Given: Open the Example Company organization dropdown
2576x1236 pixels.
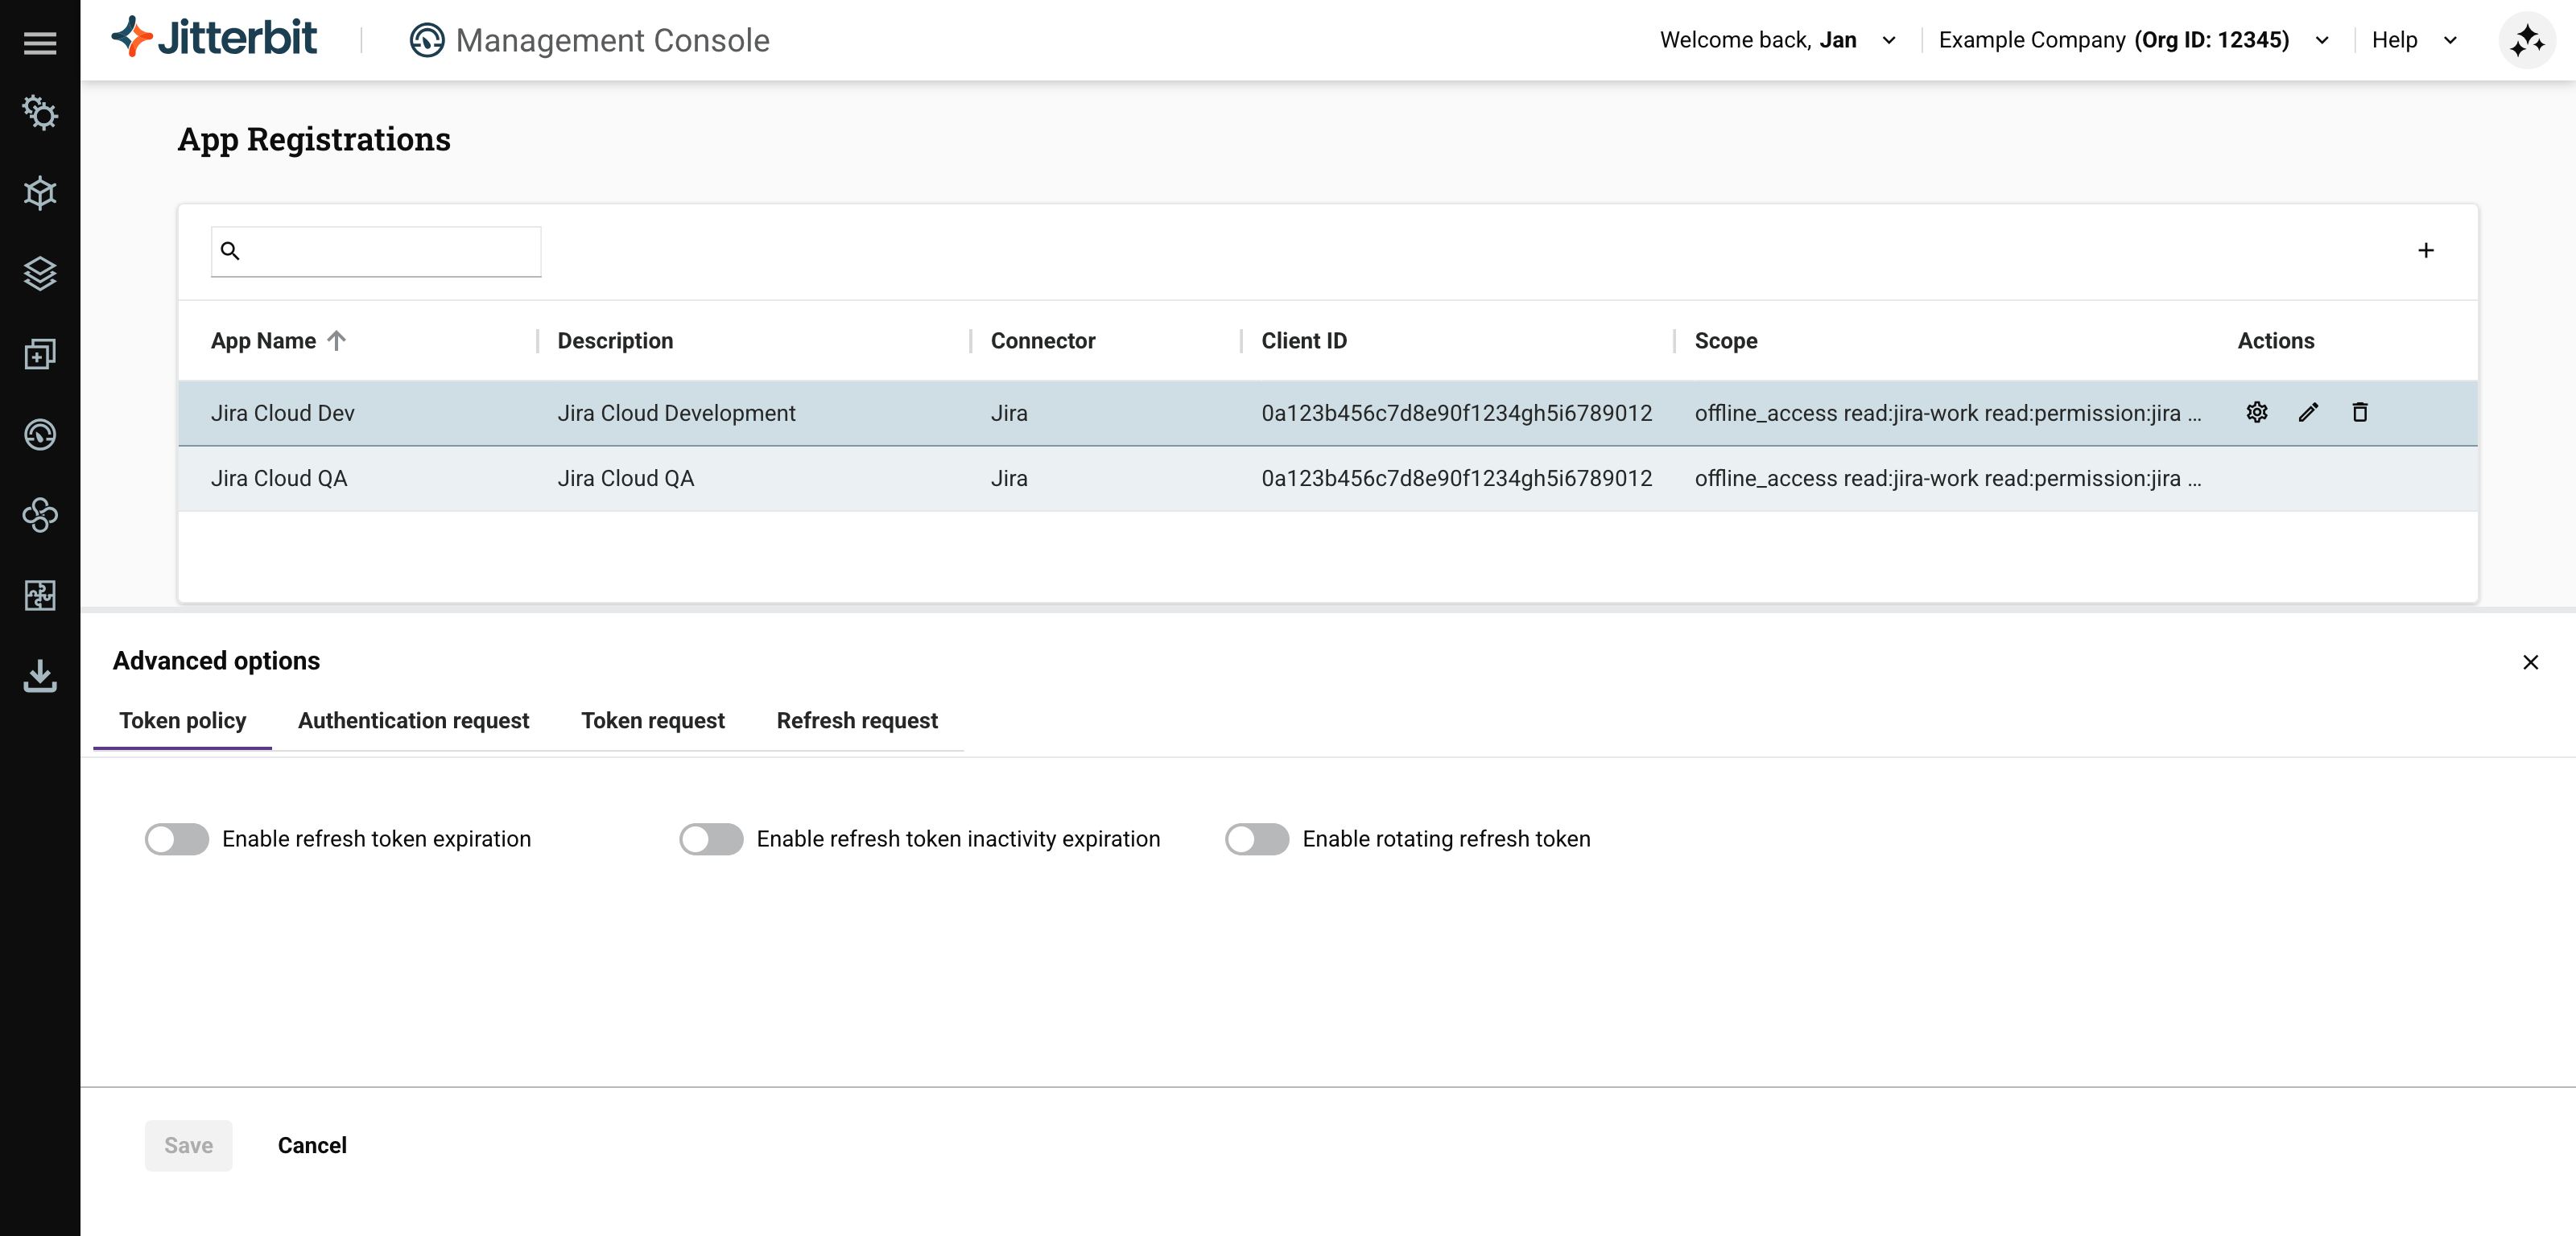Looking at the screenshot, I should point(2321,40).
